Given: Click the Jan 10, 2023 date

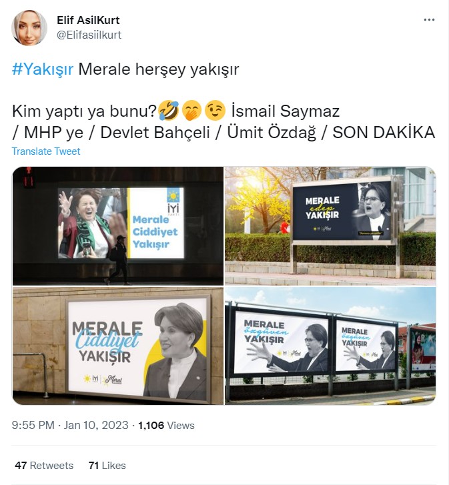Looking at the screenshot, I should (x=96, y=426).
